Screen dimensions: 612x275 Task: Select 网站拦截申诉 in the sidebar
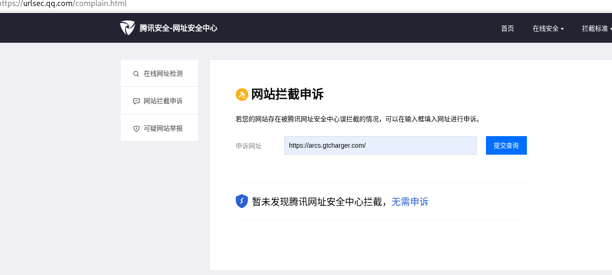click(x=160, y=101)
